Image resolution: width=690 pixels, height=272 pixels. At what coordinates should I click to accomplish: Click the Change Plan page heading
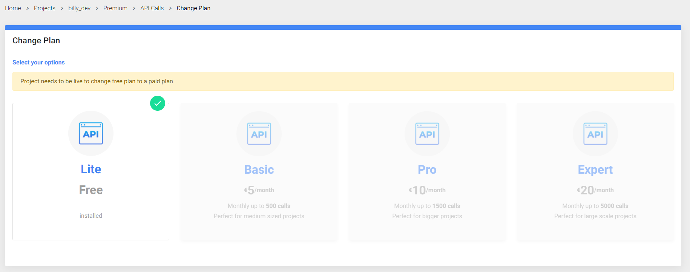tap(36, 41)
